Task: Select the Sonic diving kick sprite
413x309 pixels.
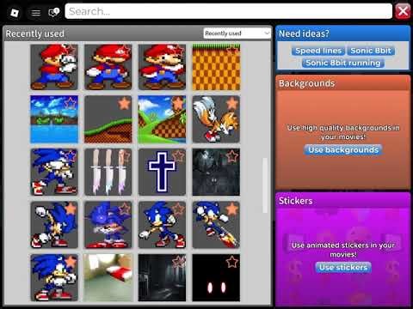Action: [x=216, y=225]
